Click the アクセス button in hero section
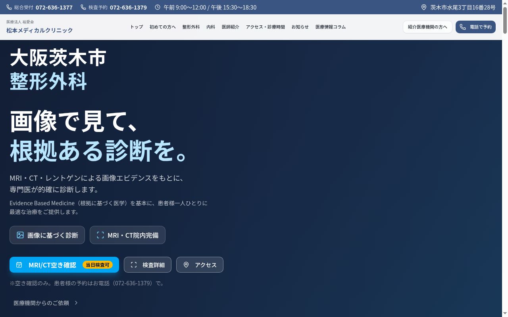This screenshot has height=317, width=508. 200,265
